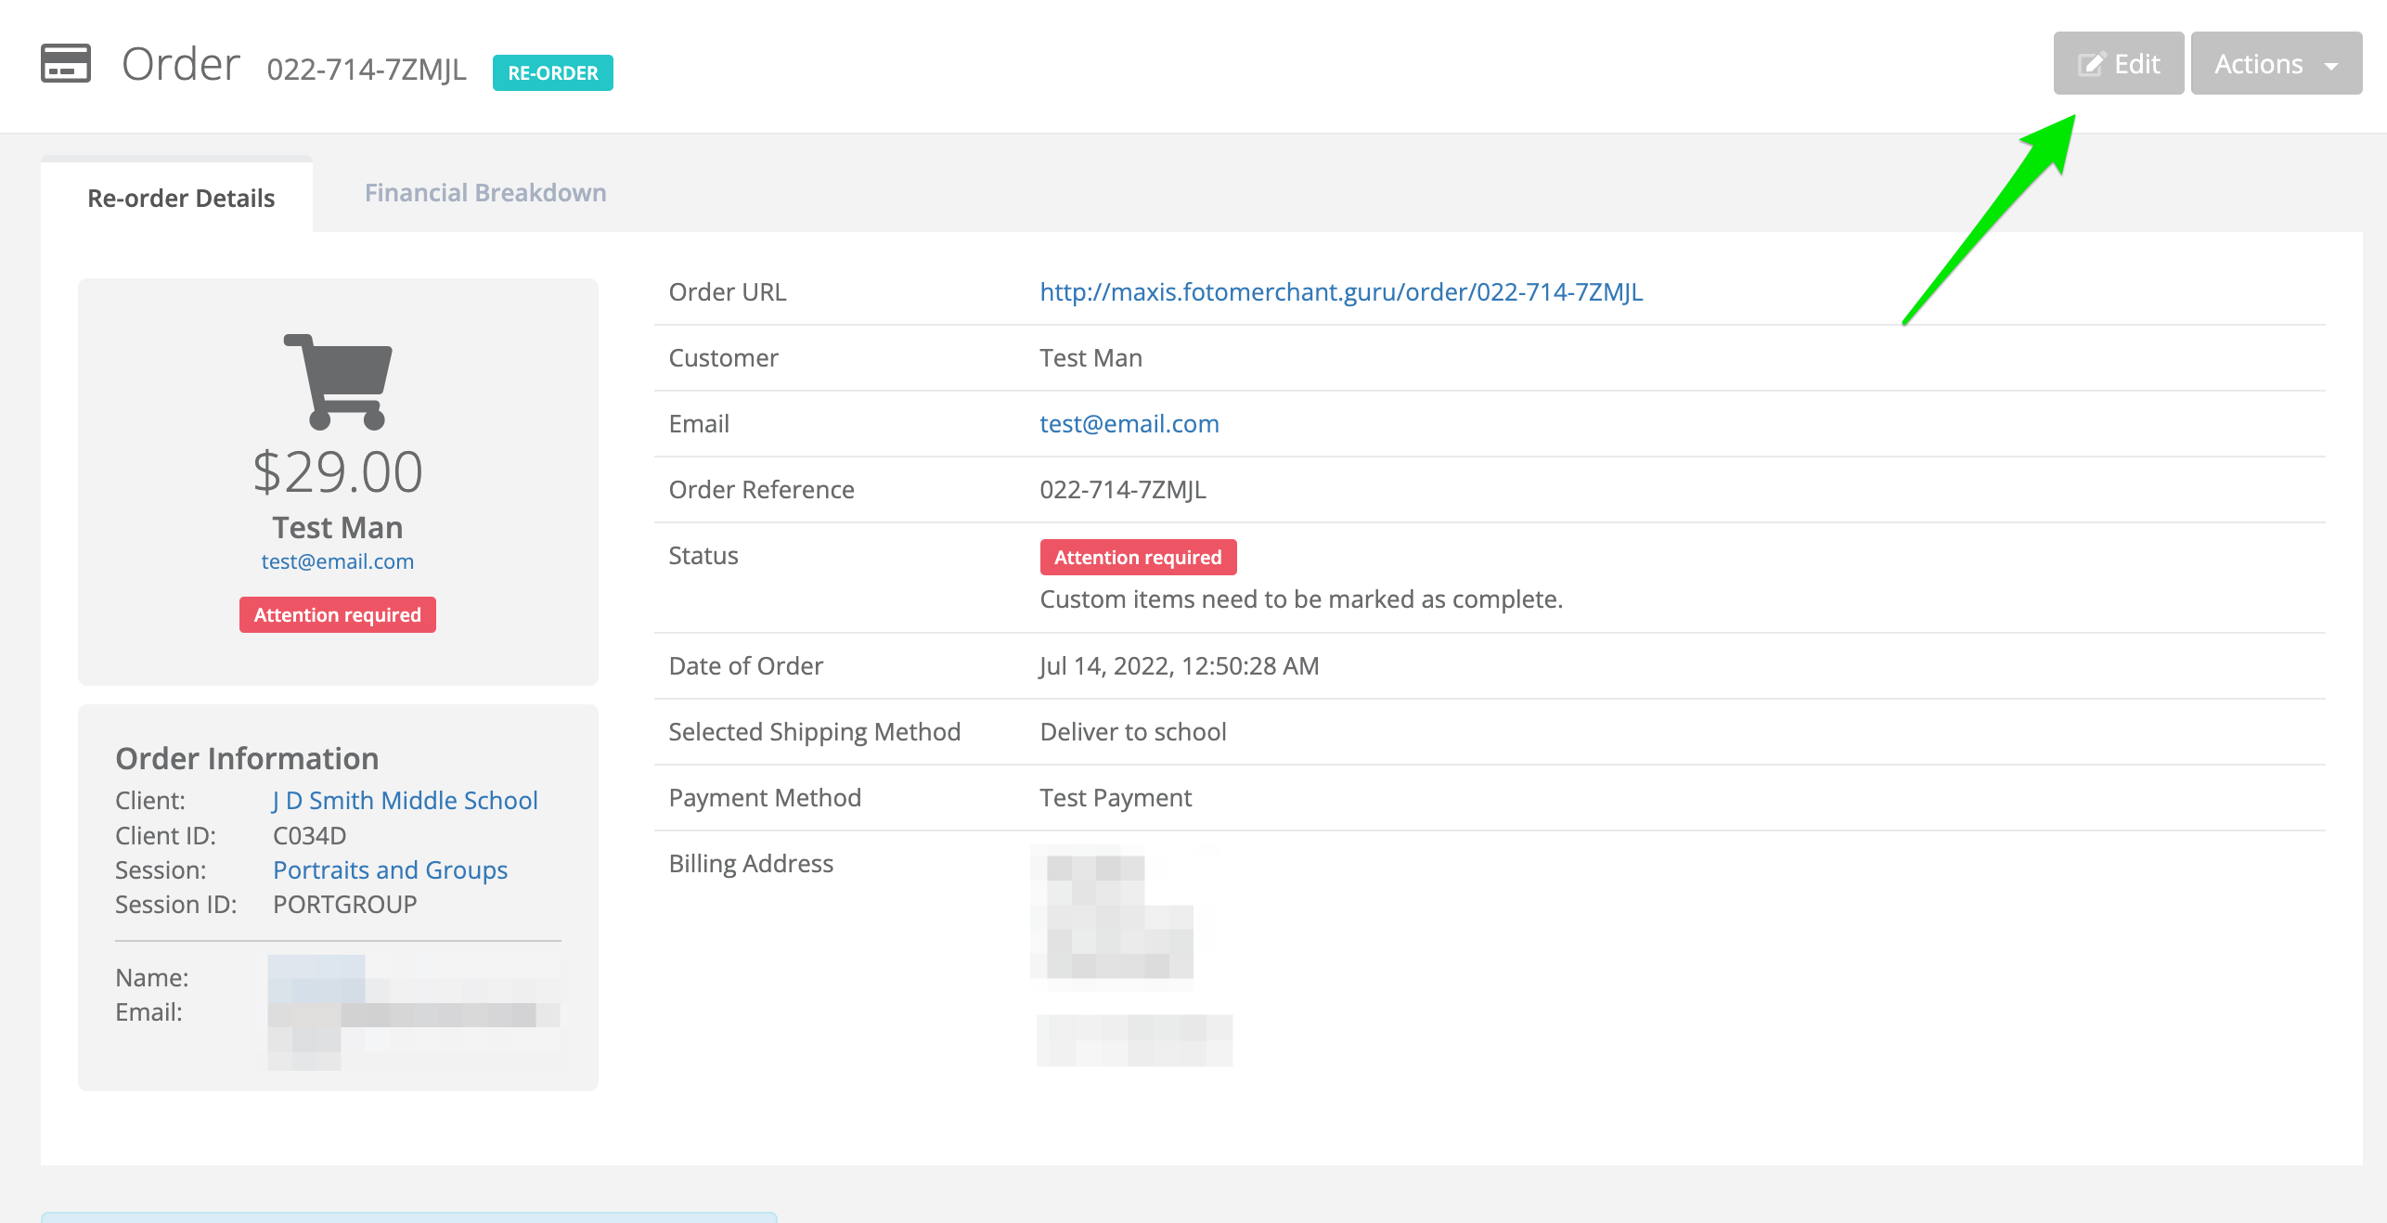This screenshot has height=1223, width=2387.
Task: Click test@email.com under Test Man card
Action: click(338, 561)
